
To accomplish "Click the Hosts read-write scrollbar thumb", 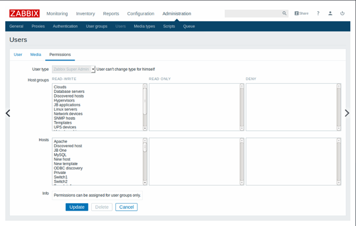I will [145, 147].
